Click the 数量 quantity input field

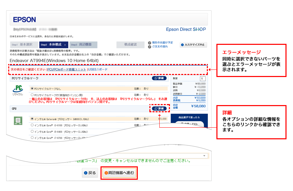coord(203,79)
